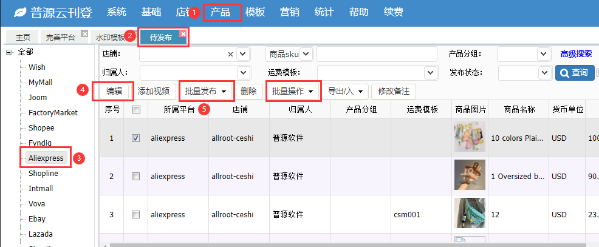The image size is (599, 247).
Task: Open the 归属人 dropdown
Action: [x=244, y=72]
